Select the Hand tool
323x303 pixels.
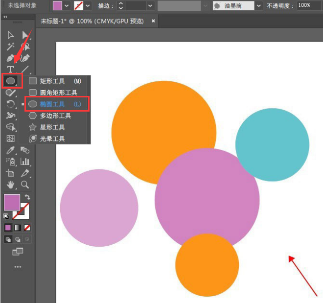(x=11, y=185)
